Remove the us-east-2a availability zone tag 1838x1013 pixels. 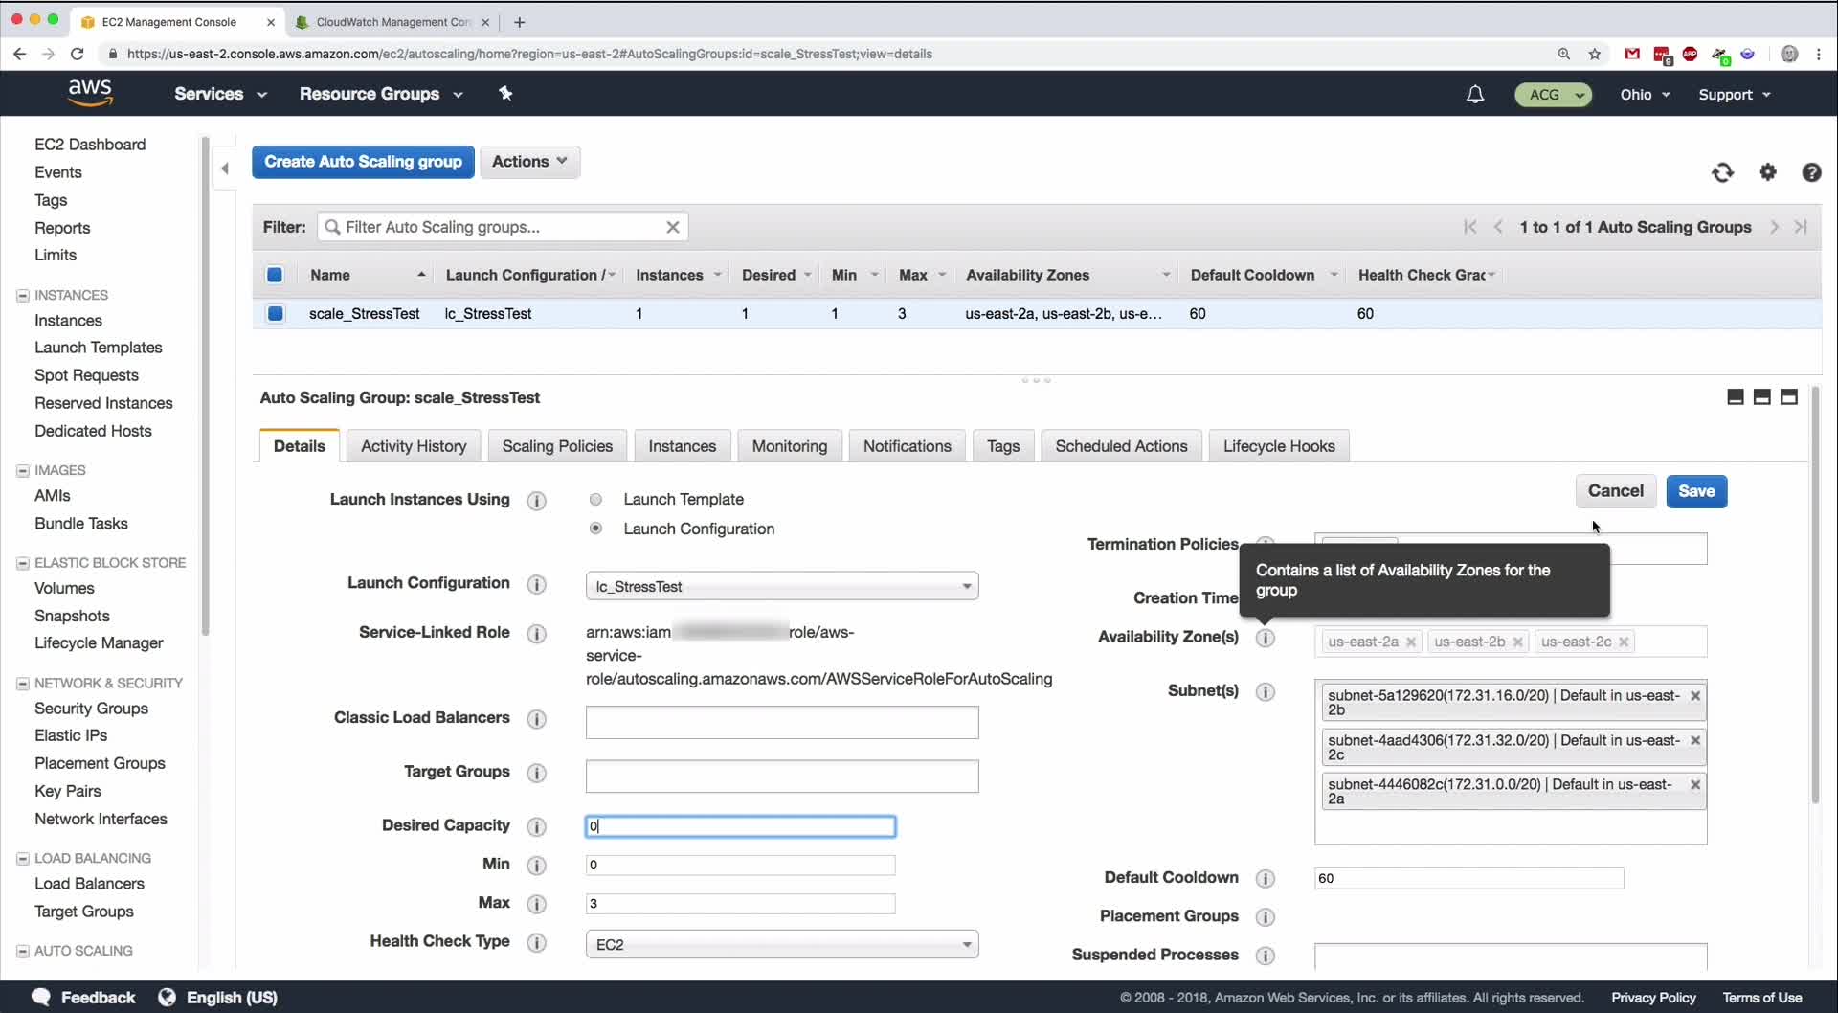pos(1410,642)
